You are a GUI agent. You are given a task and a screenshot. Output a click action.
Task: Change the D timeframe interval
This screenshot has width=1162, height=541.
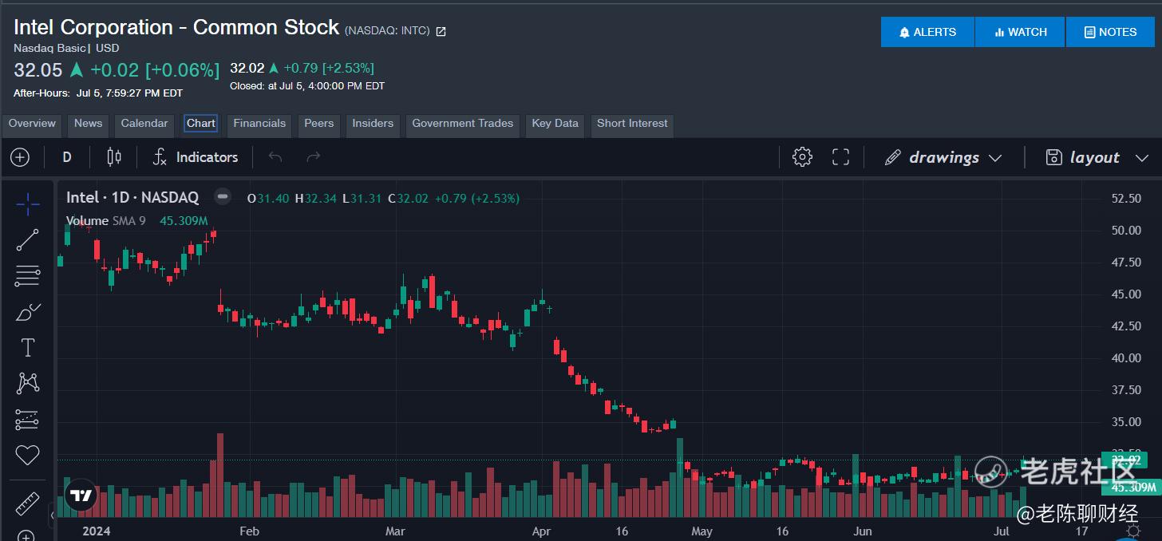pyautogui.click(x=67, y=157)
